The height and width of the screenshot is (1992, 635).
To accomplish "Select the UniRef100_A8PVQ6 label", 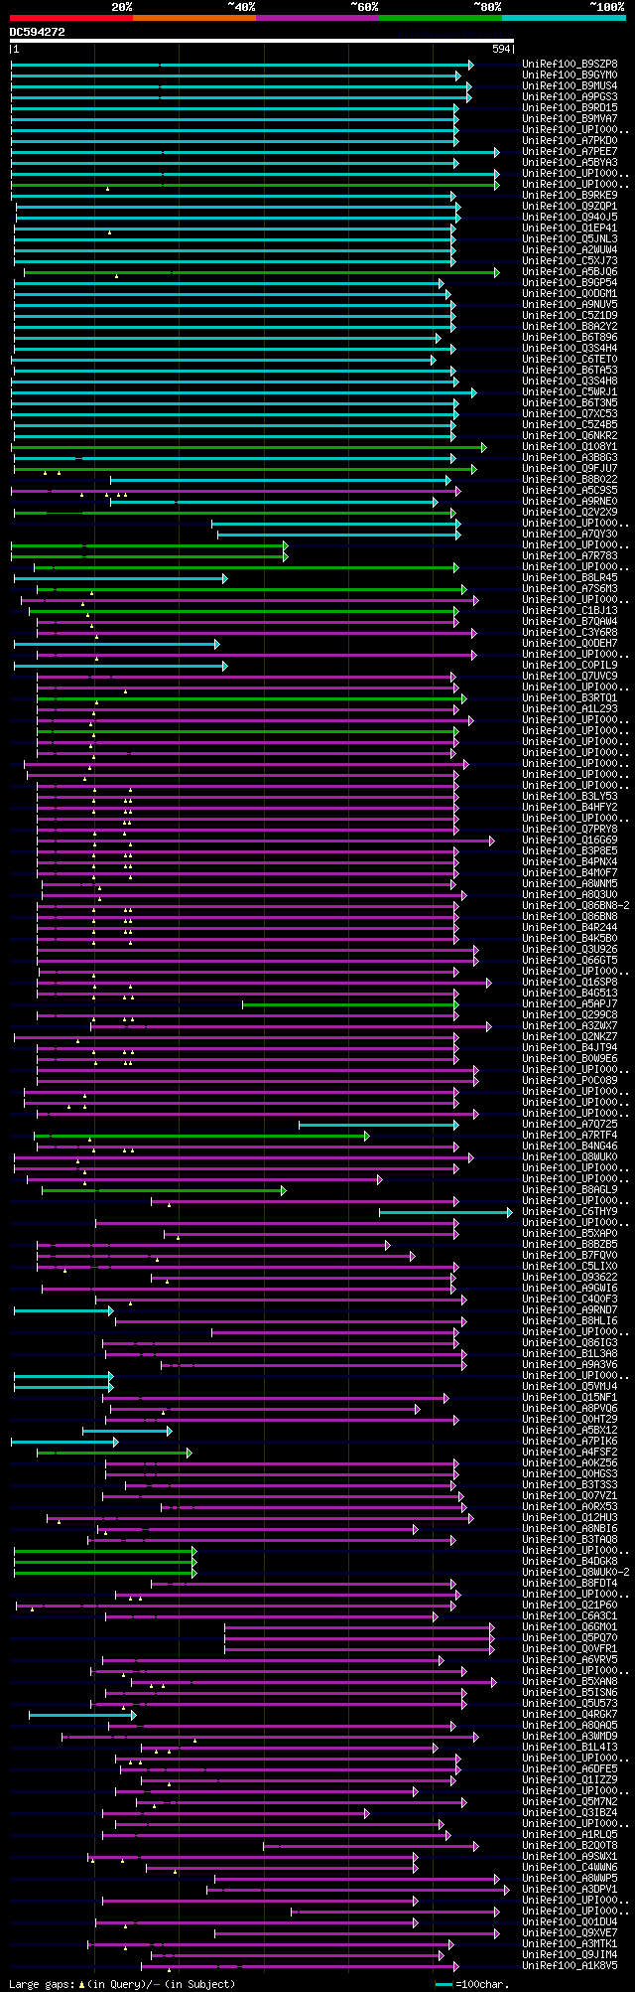I will click(570, 1409).
